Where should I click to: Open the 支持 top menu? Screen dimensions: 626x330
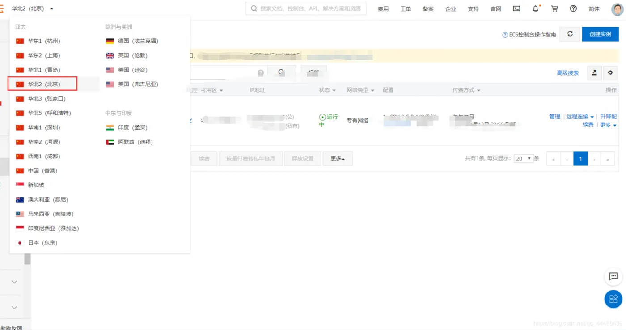(x=473, y=9)
